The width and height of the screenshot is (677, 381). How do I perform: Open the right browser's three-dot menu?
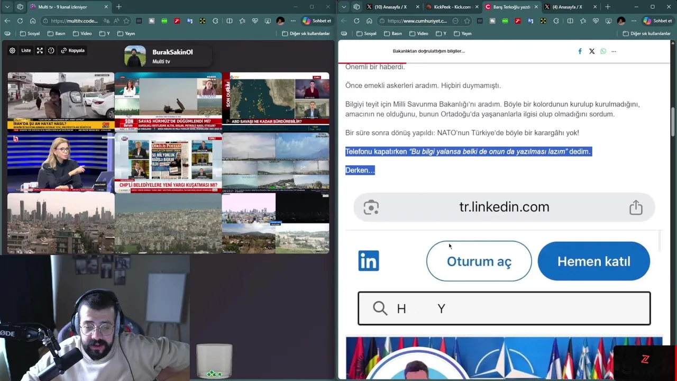point(634,21)
